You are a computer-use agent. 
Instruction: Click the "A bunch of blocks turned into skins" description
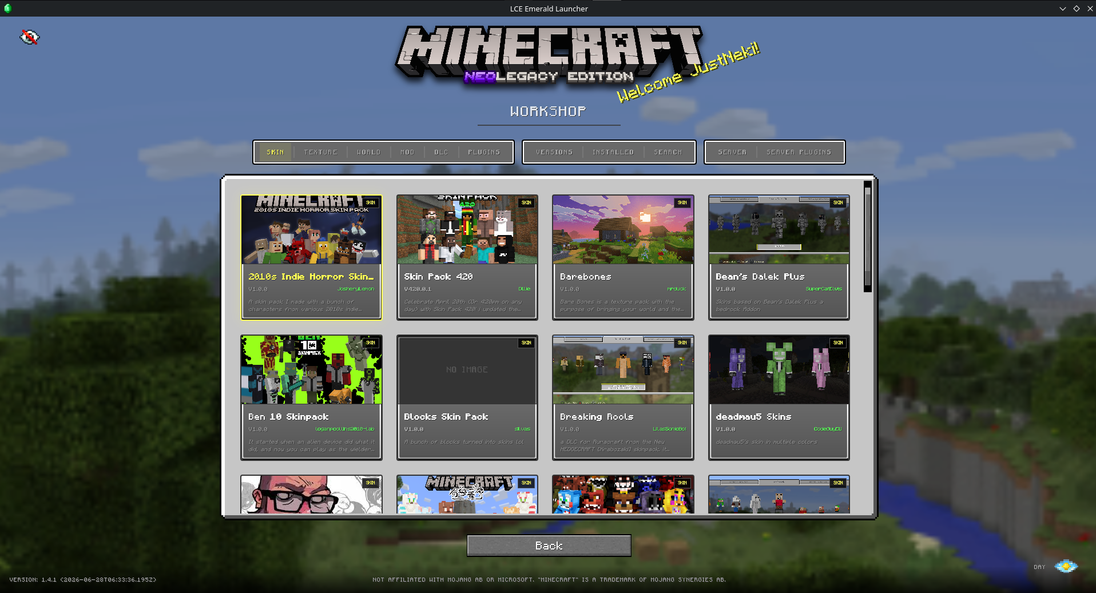pyautogui.click(x=464, y=442)
